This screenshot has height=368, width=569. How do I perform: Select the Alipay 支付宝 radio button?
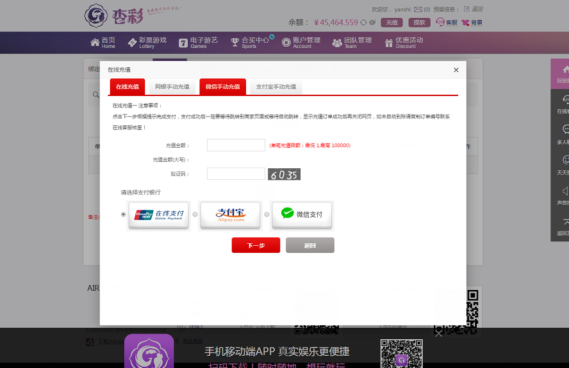point(195,214)
